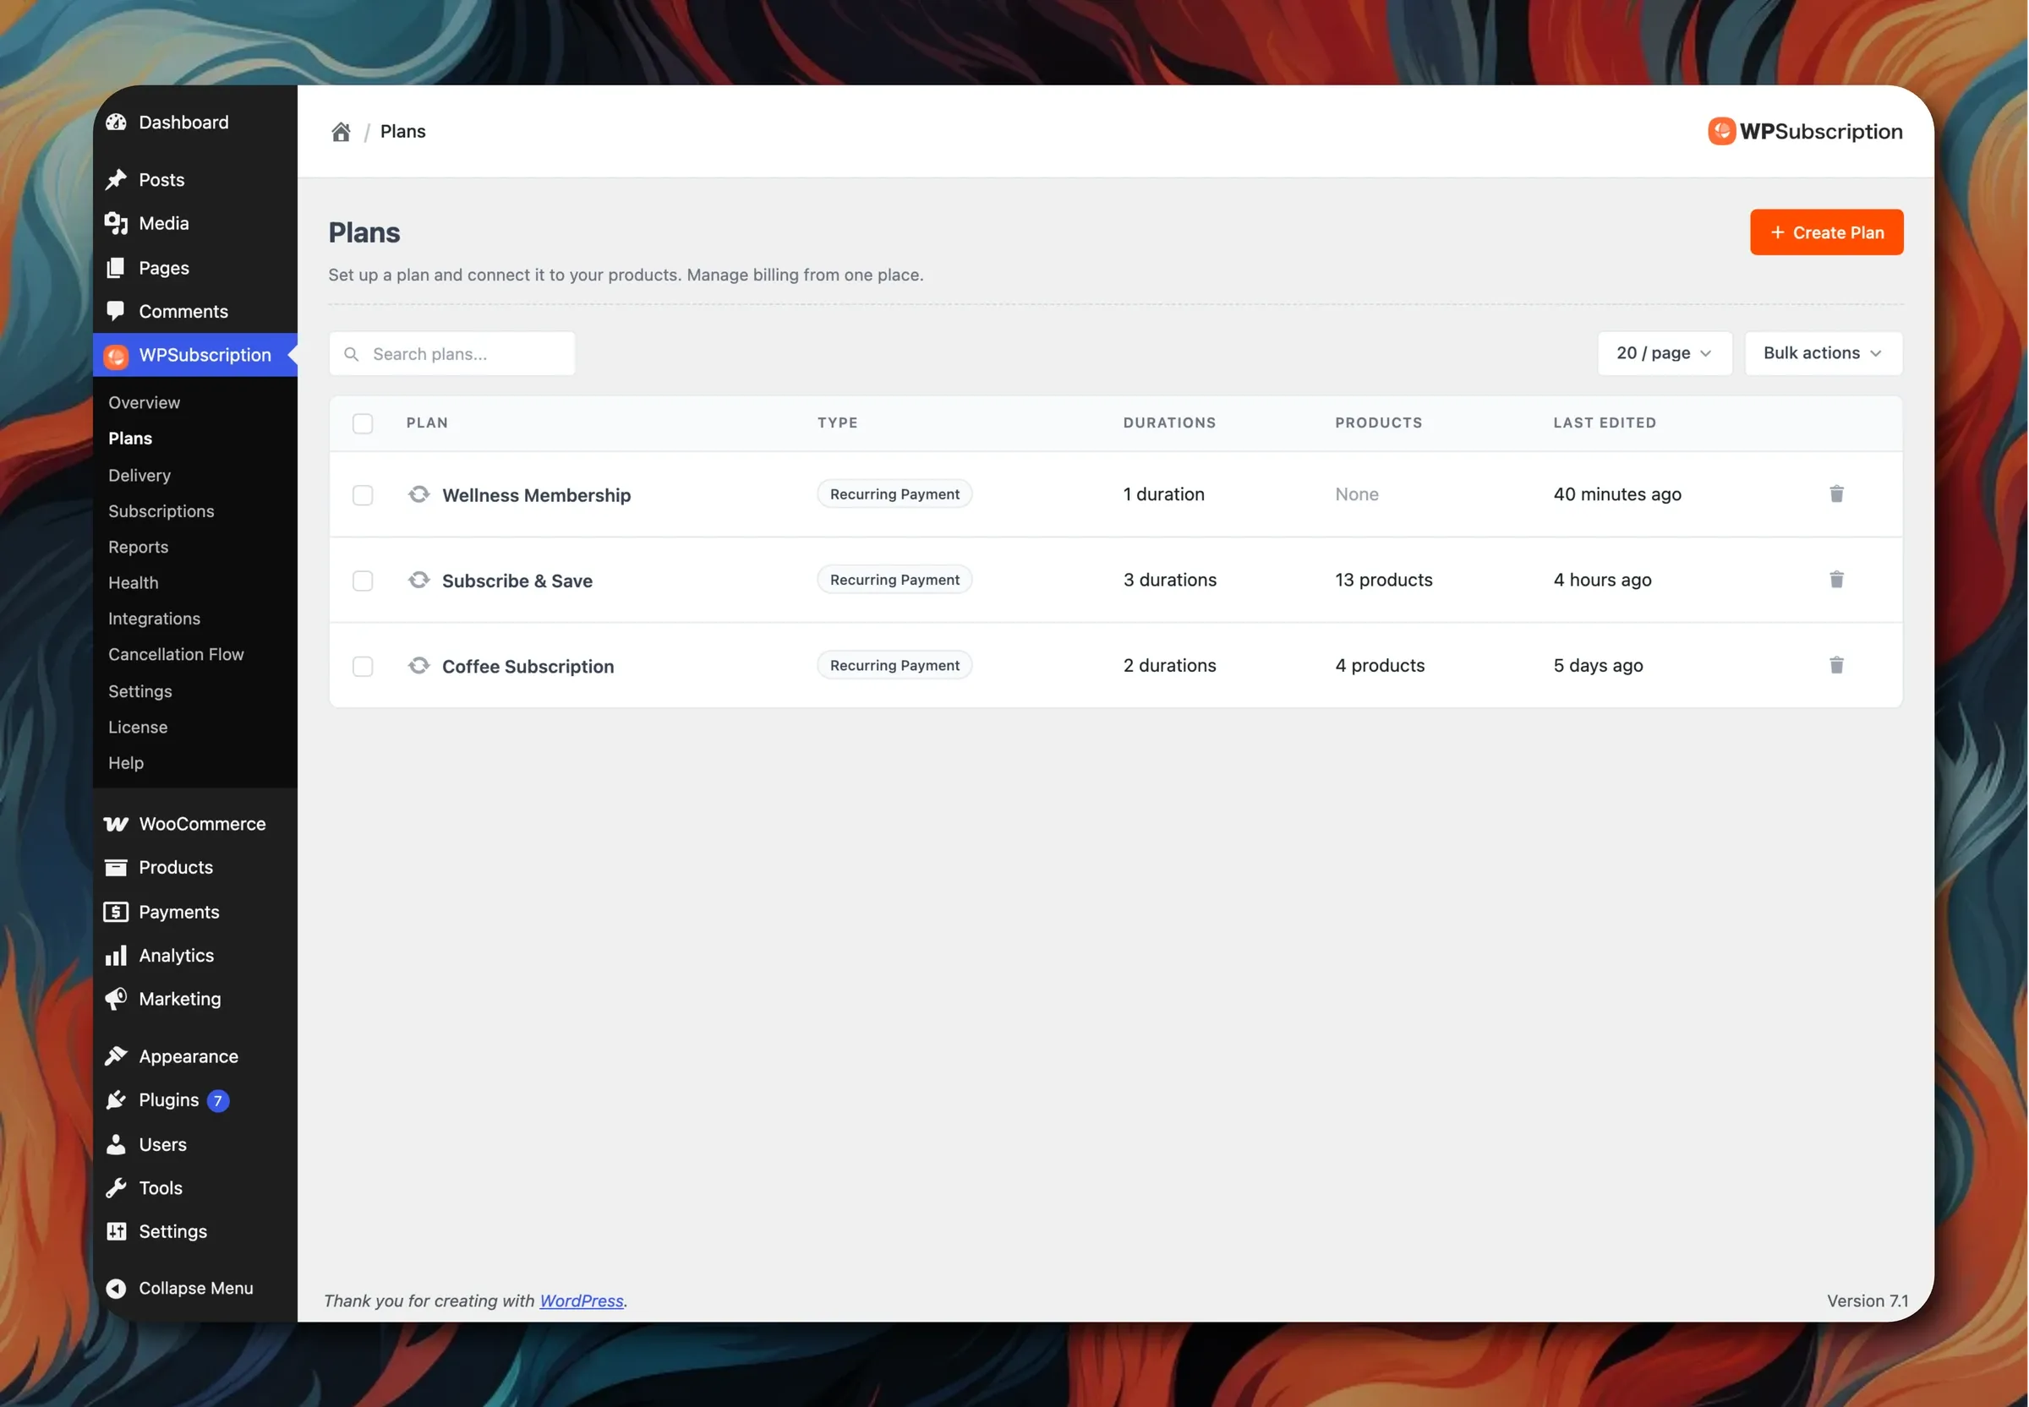This screenshot has width=2029, height=1407.
Task: Open the Reports submenu item
Action: pyautogui.click(x=138, y=547)
